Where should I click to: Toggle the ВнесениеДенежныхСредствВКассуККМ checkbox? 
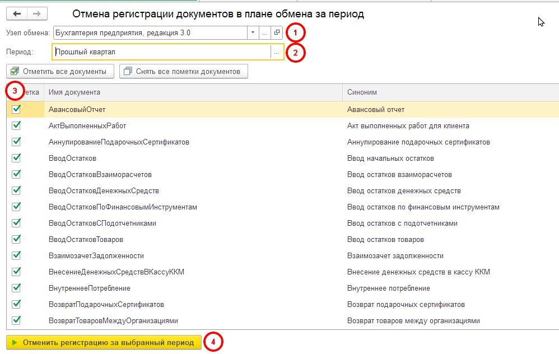[x=16, y=272]
